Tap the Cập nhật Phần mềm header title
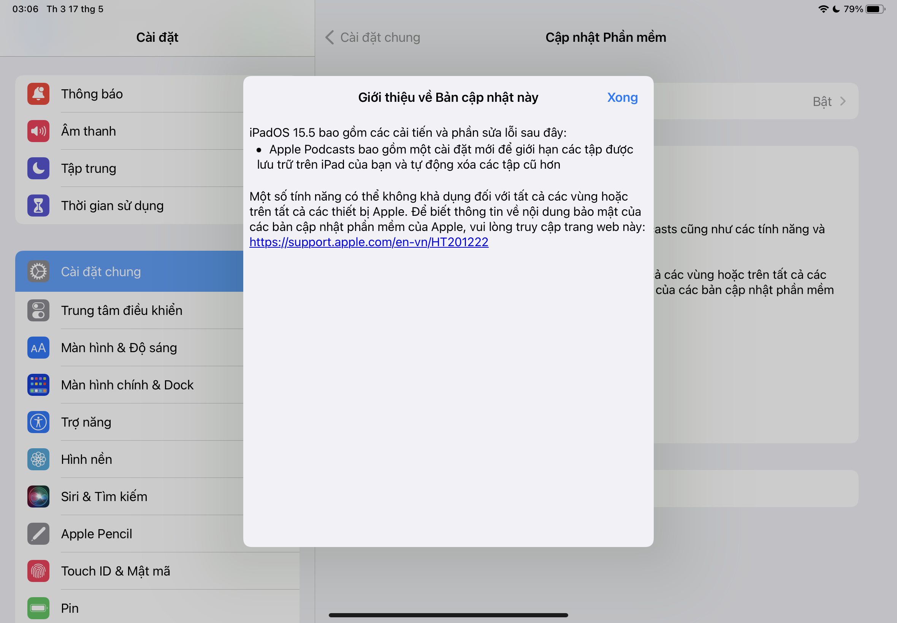This screenshot has width=897, height=623. pos(606,38)
